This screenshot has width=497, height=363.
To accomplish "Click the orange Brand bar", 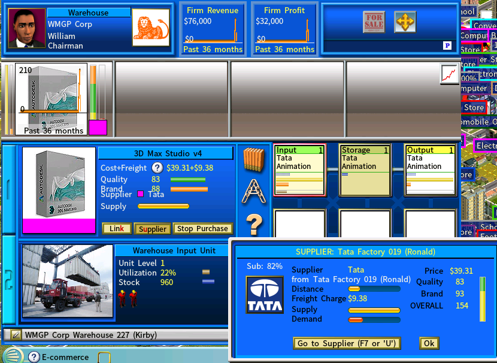I will click(189, 189).
